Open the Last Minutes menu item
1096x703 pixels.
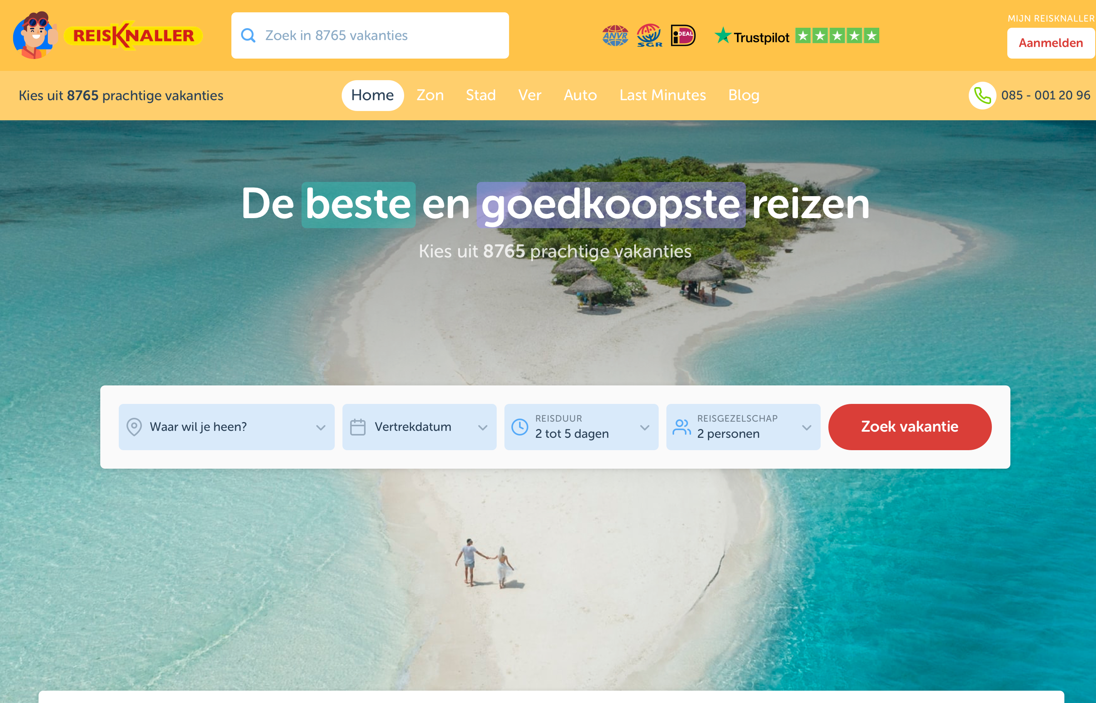pos(663,96)
